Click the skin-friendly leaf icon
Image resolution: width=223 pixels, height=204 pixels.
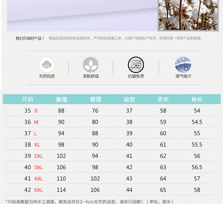pos(91,65)
